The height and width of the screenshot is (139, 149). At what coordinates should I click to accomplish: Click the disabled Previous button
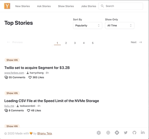click(15, 42)
